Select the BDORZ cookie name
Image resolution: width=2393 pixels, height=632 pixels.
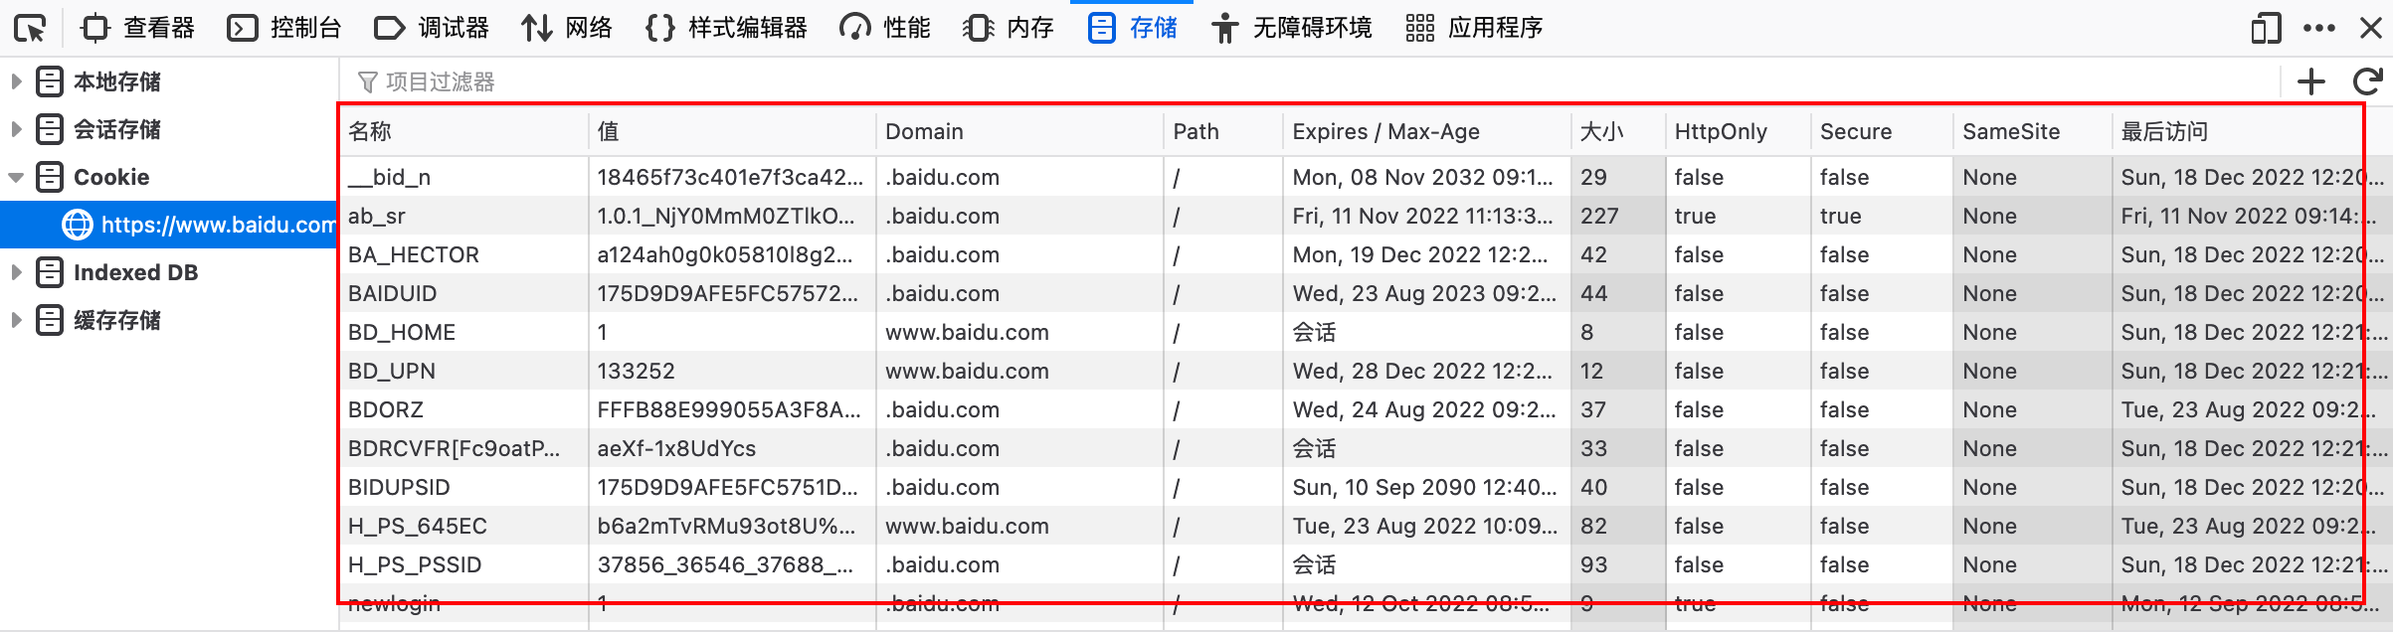(x=386, y=409)
